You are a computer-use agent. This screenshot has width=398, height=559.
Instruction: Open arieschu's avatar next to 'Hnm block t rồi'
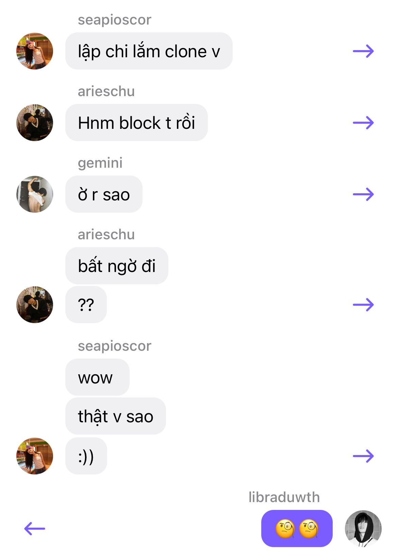click(35, 123)
